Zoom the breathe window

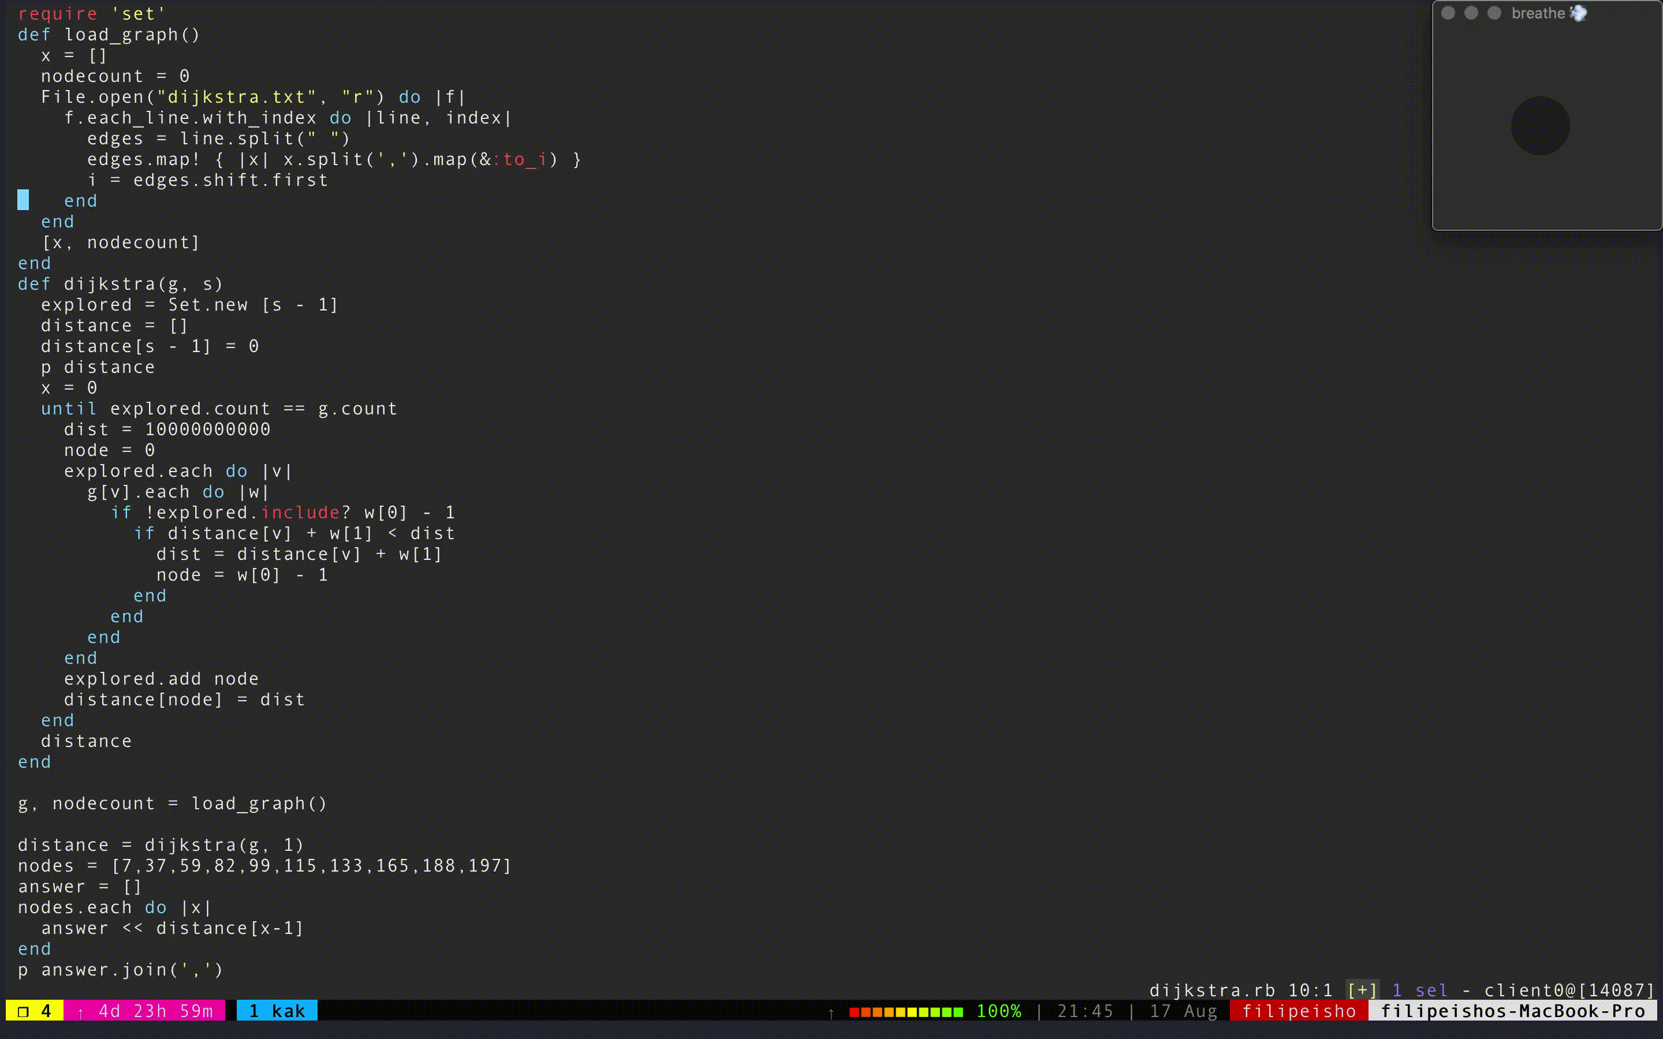[x=1494, y=13]
